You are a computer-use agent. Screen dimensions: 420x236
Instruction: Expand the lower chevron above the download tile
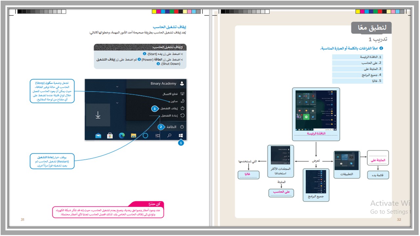pyautogui.click(x=117, y=103)
